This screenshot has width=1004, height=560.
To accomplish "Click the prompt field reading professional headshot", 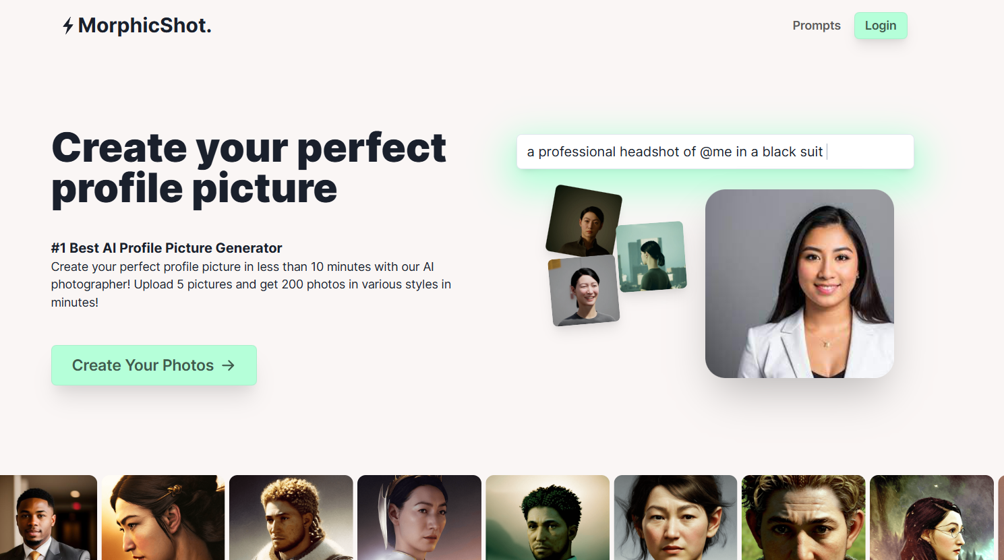I will [x=715, y=152].
